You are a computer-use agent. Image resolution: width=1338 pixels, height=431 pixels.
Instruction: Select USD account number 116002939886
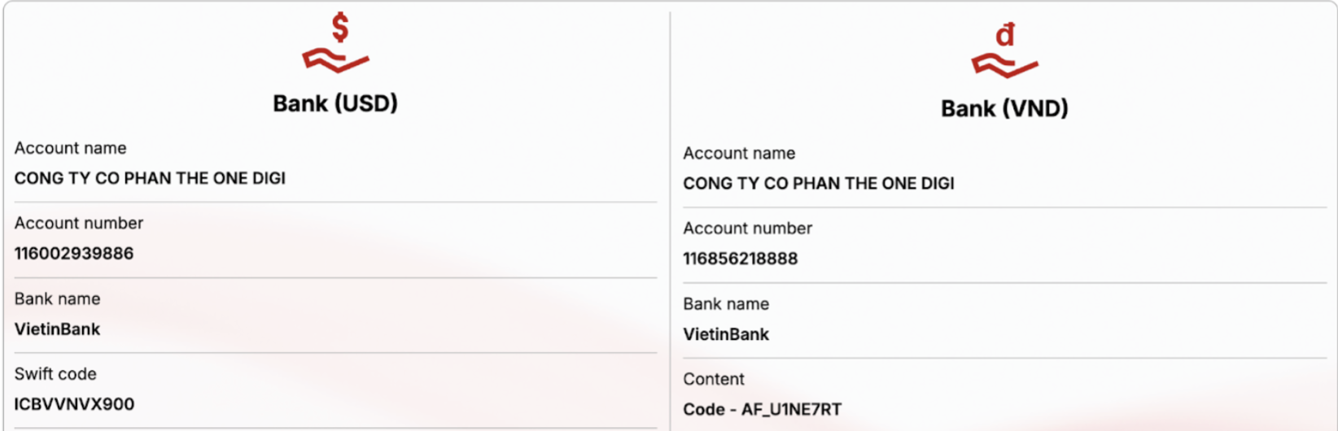(x=74, y=254)
